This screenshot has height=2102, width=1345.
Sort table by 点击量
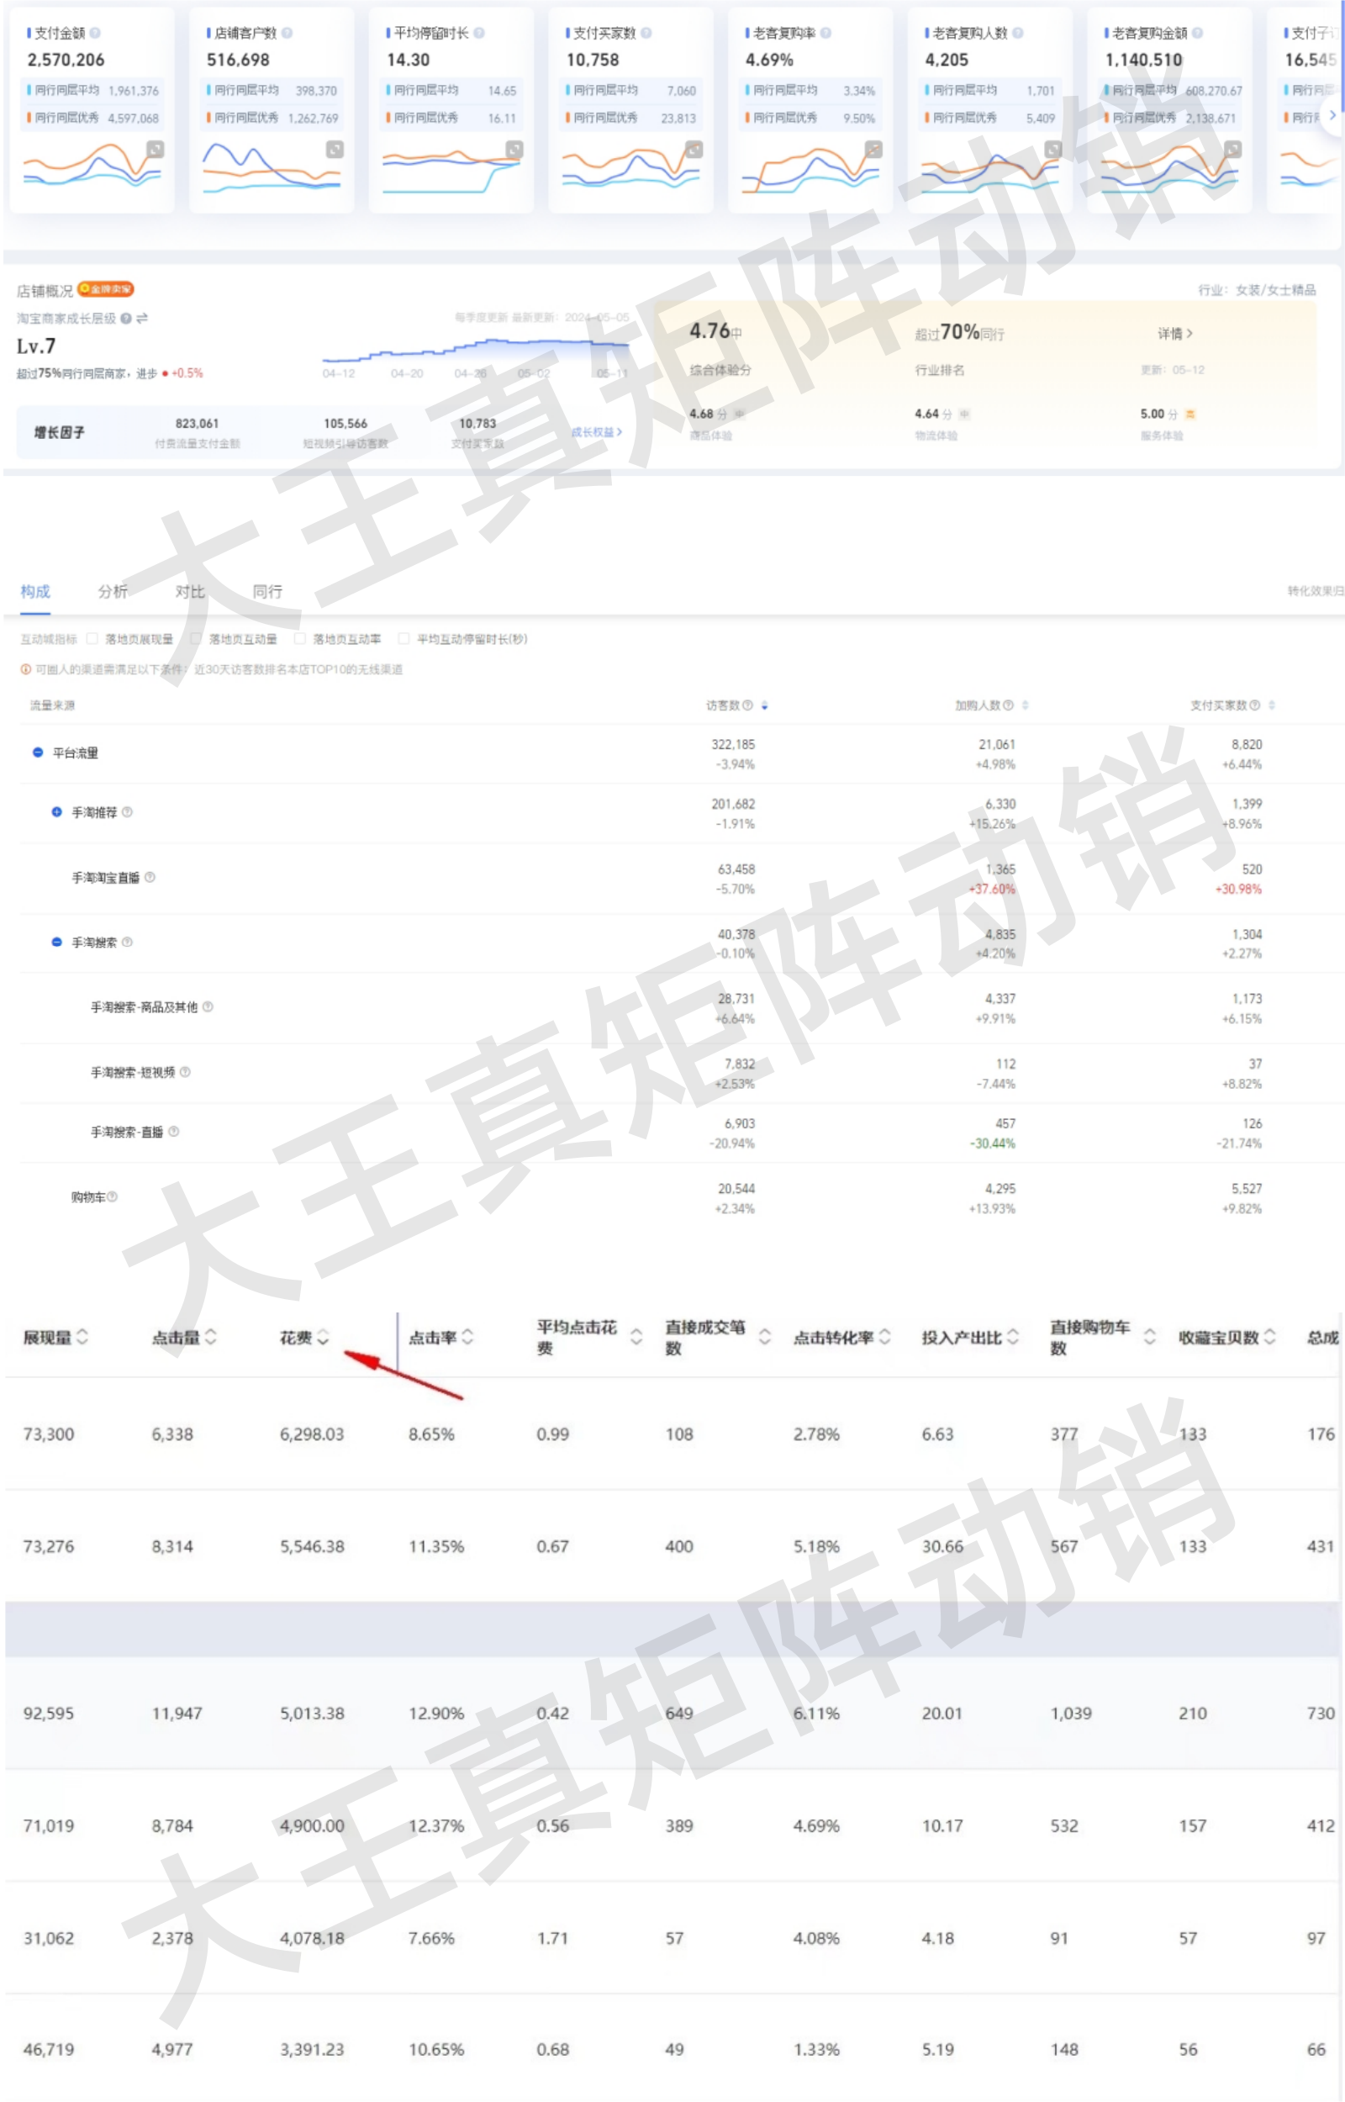pos(210,1337)
